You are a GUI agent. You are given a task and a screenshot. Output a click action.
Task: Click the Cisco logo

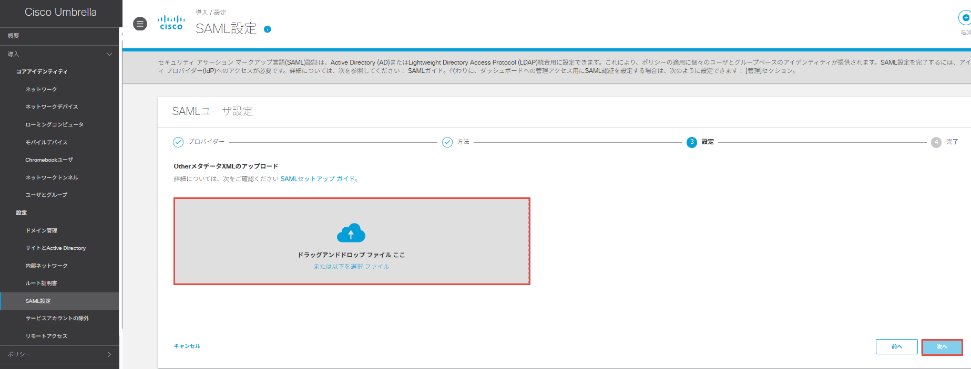click(171, 23)
